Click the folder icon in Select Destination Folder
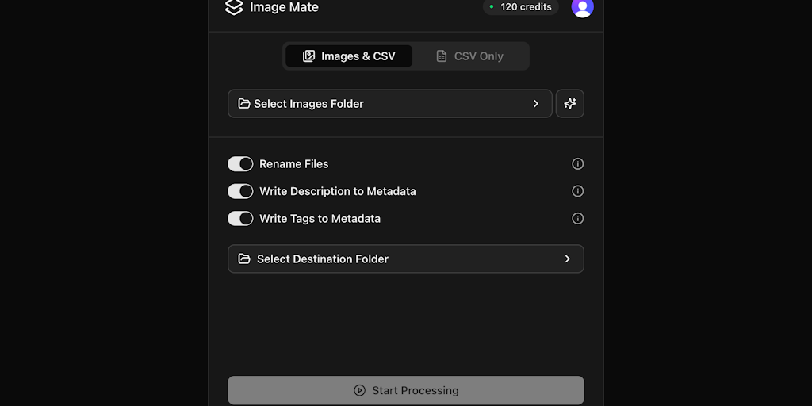 click(x=244, y=259)
